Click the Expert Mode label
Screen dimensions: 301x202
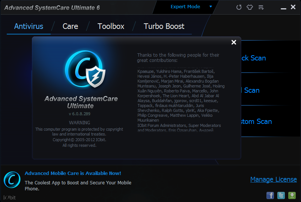tap(185, 6)
